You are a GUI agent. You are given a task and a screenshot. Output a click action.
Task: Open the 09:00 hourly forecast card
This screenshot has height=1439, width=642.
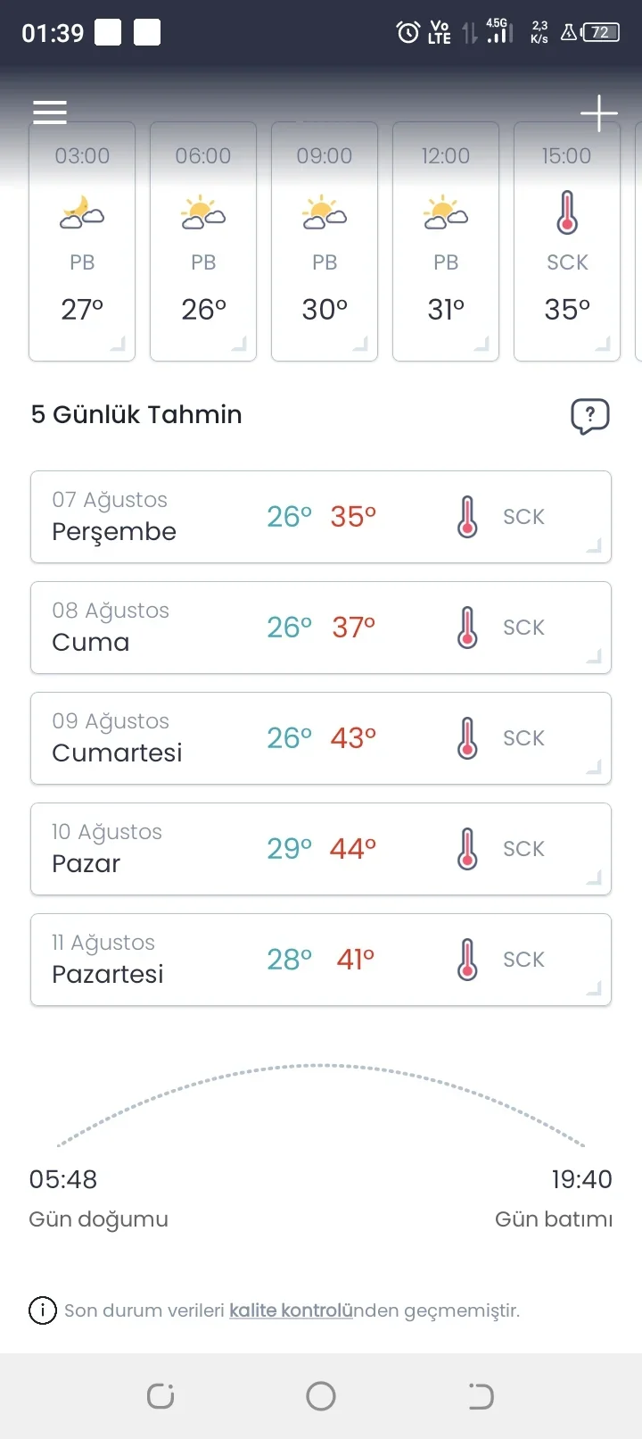coord(325,241)
